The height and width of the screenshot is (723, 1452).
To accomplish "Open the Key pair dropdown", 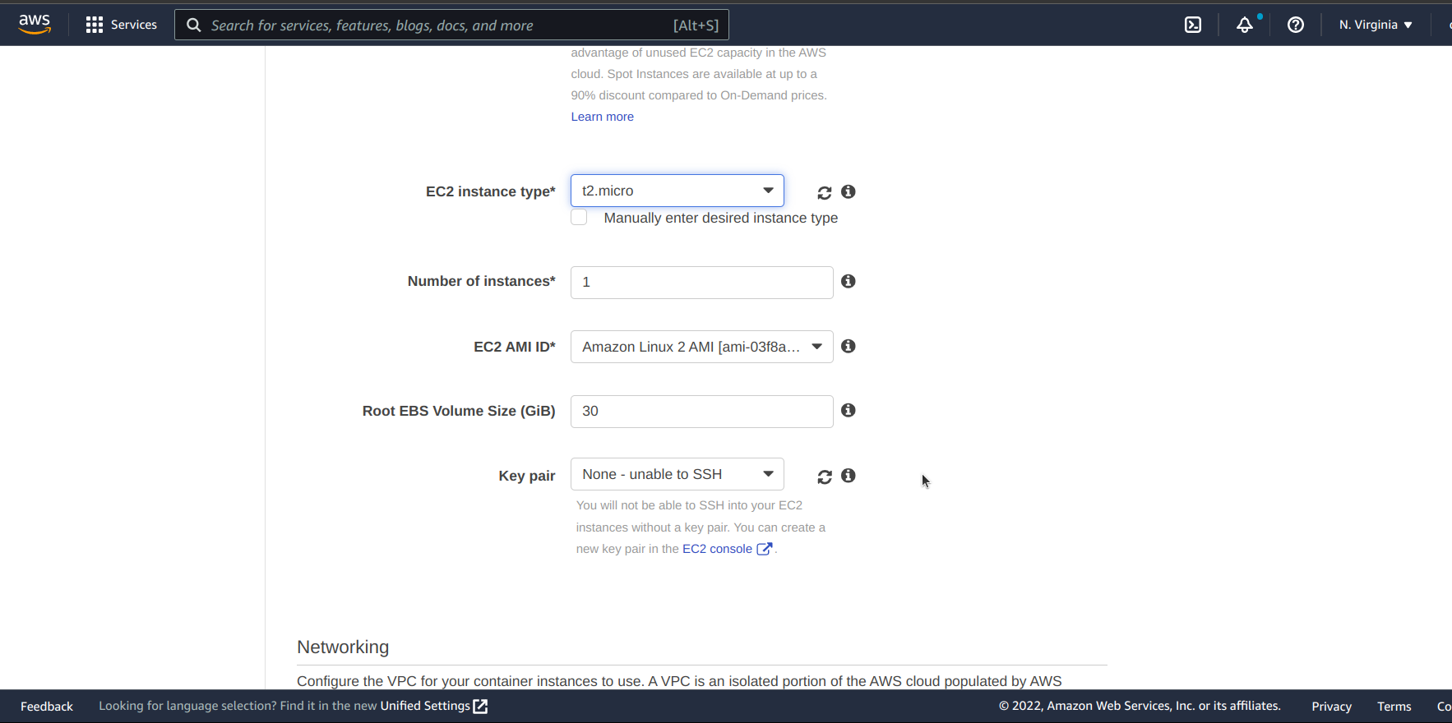I will 677,474.
